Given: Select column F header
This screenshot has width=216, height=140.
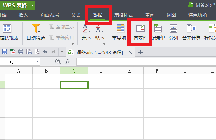Looking at the screenshot, I should [x=157, y=71].
